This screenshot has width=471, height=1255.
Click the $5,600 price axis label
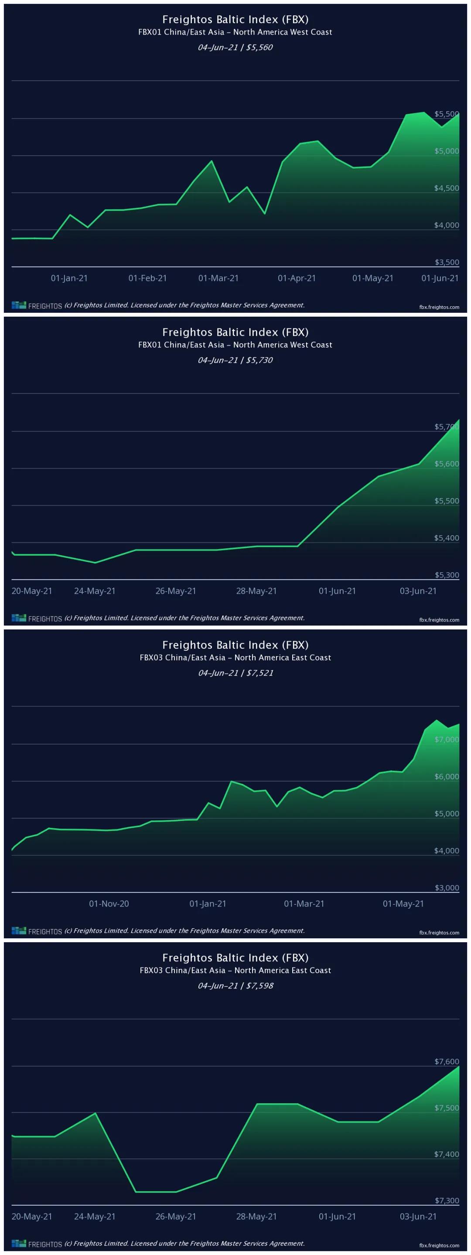click(447, 464)
